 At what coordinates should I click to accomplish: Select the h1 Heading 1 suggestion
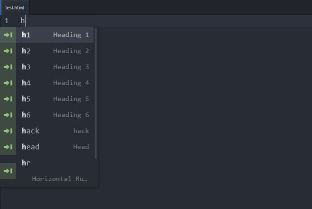47,35
